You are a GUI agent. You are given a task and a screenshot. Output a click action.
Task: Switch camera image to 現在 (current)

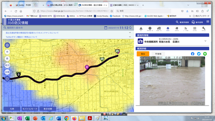point(143,54)
